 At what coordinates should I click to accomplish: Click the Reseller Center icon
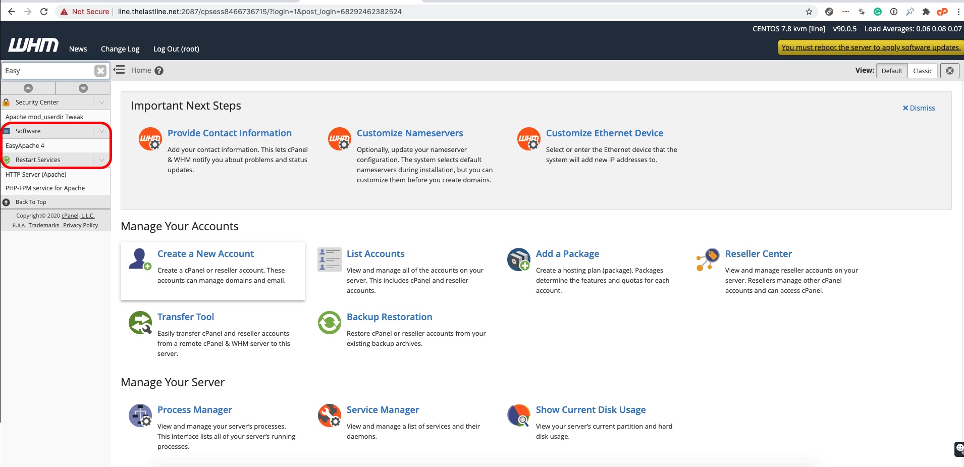point(708,260)
